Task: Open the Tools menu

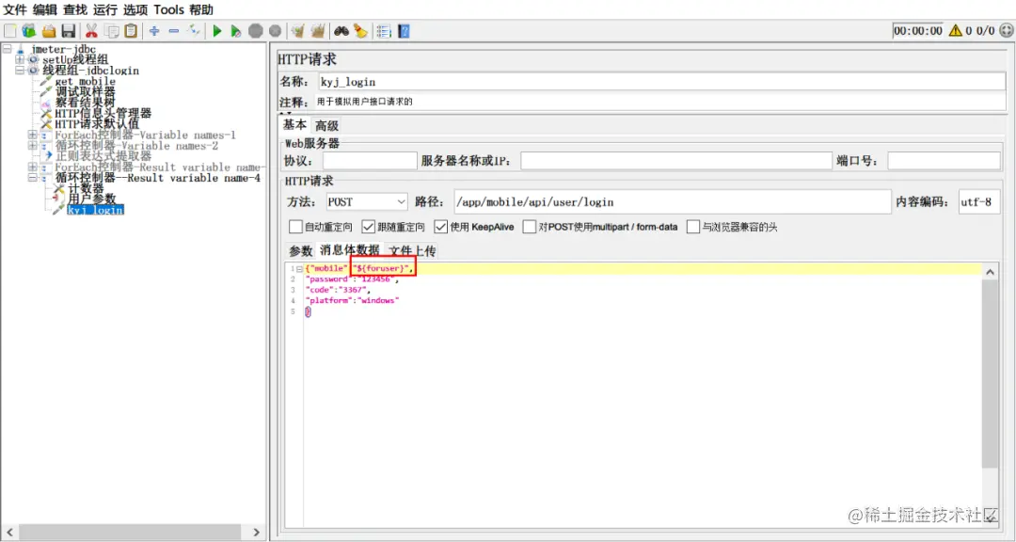Action: tap(169, 9)
